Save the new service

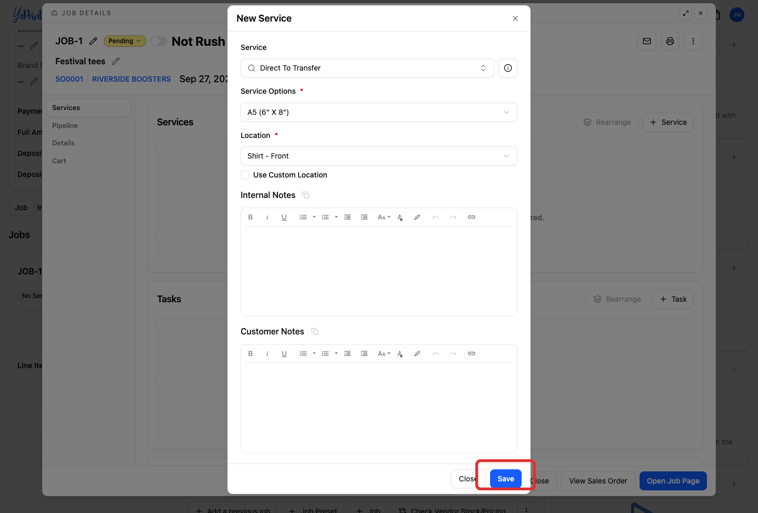pos(506,479)
